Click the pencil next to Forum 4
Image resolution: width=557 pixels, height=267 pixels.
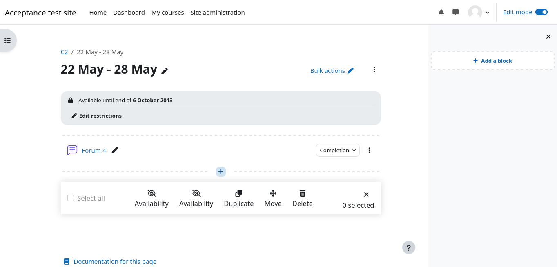pos(115,150)
